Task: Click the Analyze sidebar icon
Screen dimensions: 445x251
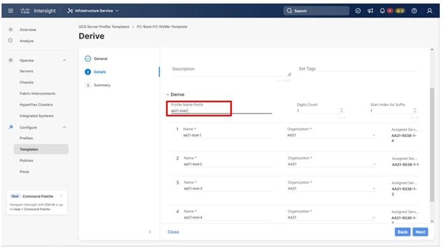Action: point(10,40)
